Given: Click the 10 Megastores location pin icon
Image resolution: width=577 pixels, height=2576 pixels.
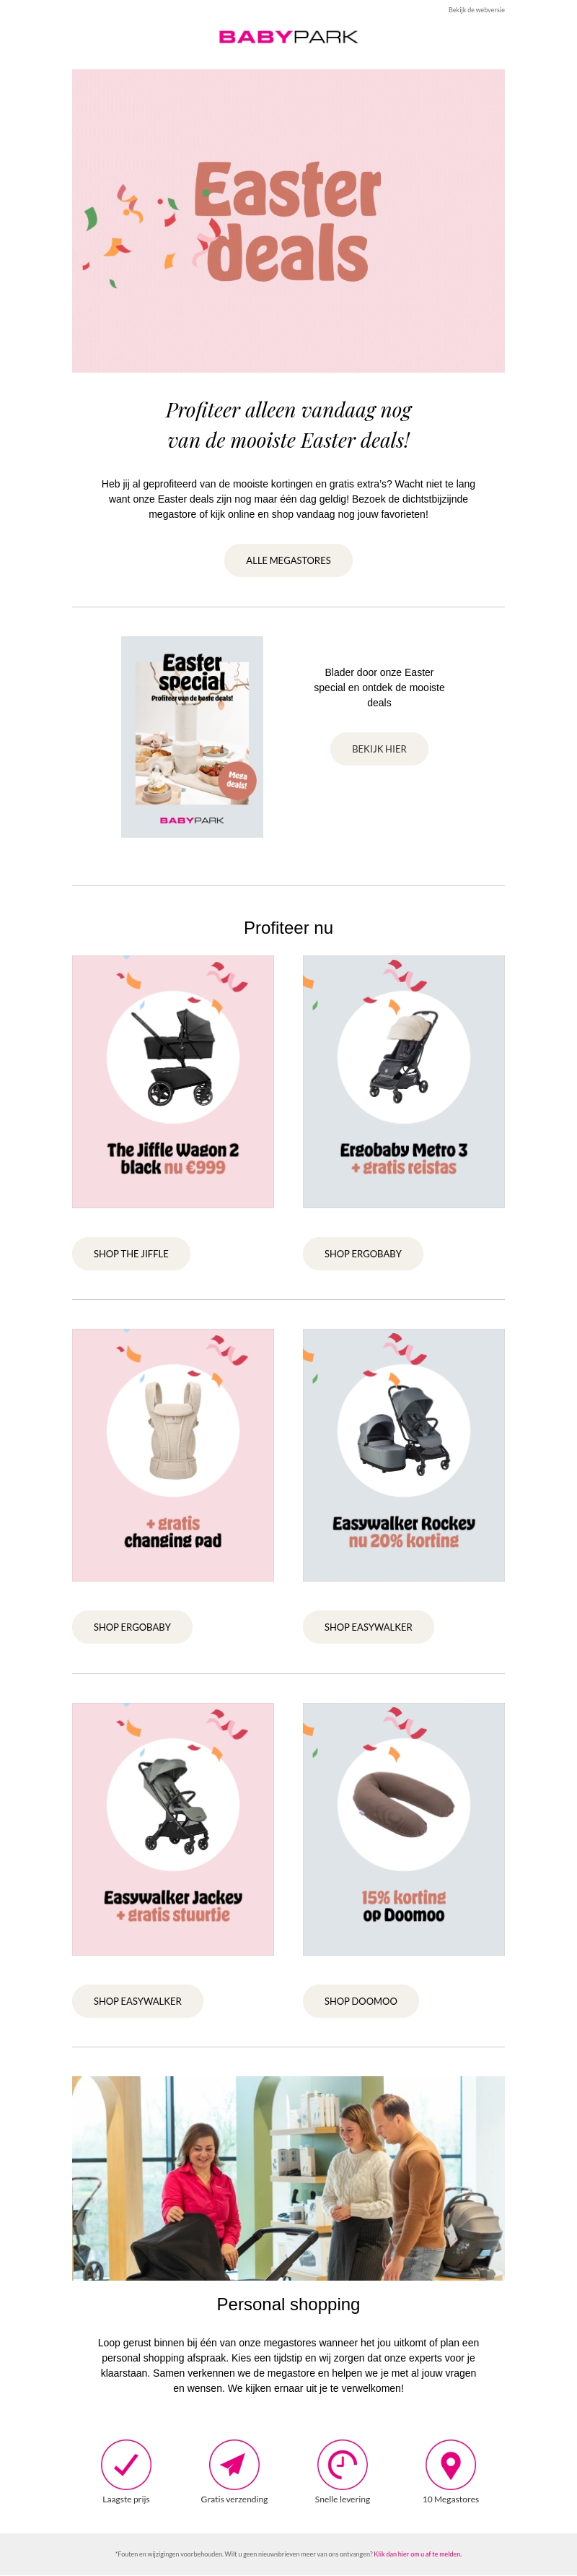Looking at the screenshot, I should [450, 2464].
